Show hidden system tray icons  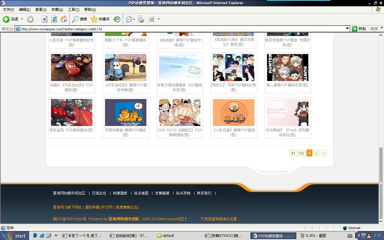(x=358, y=235)
